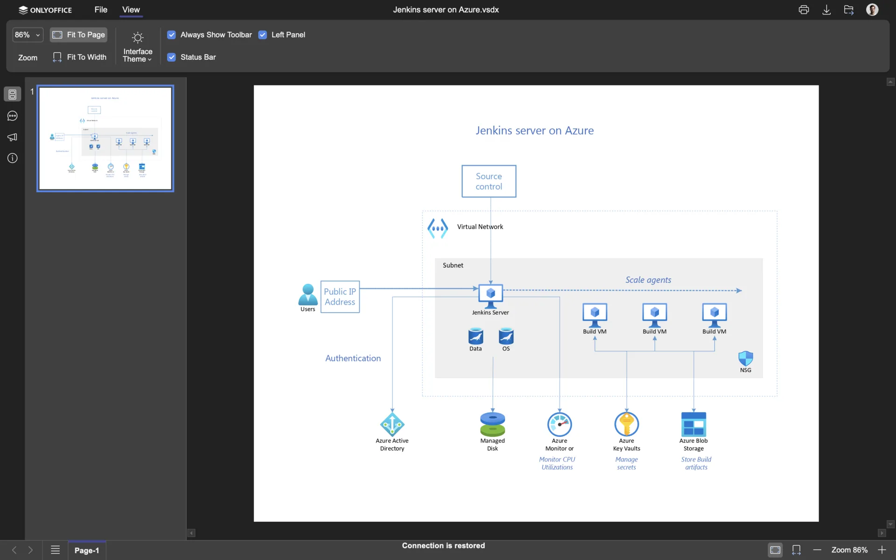The image size is (896, 560).
Task: Select the Page-1 tab
Action: [x=87, y=550]
